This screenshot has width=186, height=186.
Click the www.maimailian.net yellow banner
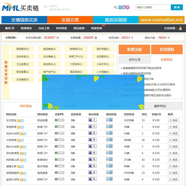(161, 20)
